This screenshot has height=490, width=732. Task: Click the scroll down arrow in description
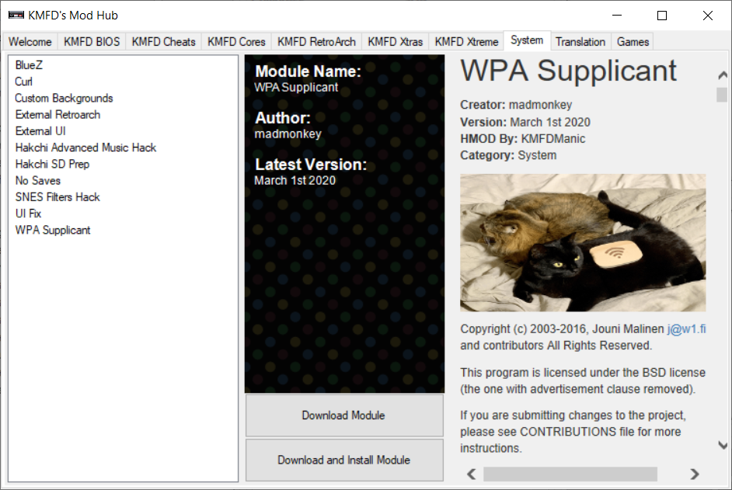pos(723,445)
